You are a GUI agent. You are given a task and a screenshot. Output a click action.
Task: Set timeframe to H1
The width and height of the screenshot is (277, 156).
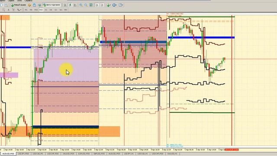click(x=46, y=10)
